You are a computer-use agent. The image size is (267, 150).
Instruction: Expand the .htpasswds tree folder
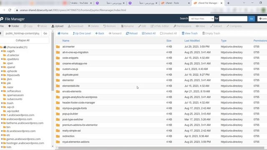[2, 75]
